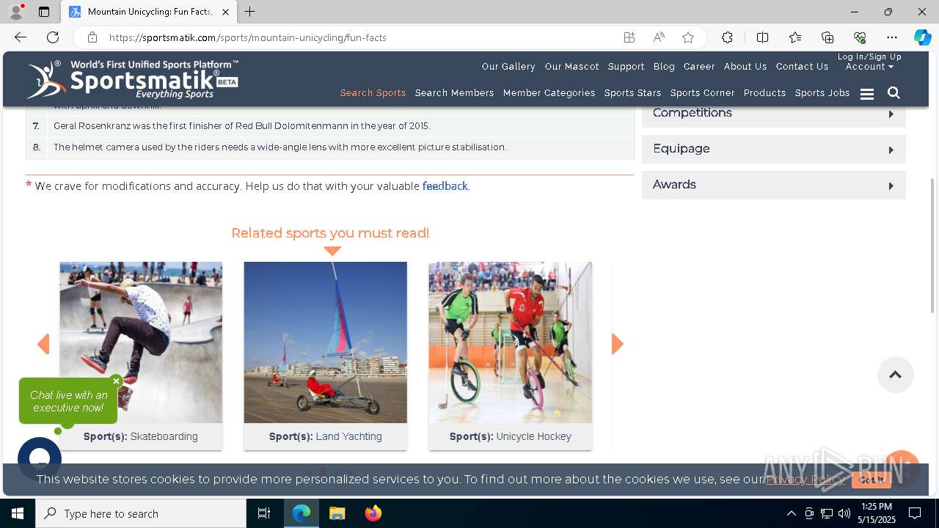
Task: Open Settings and more ellipsis
Action: point(892,37)
